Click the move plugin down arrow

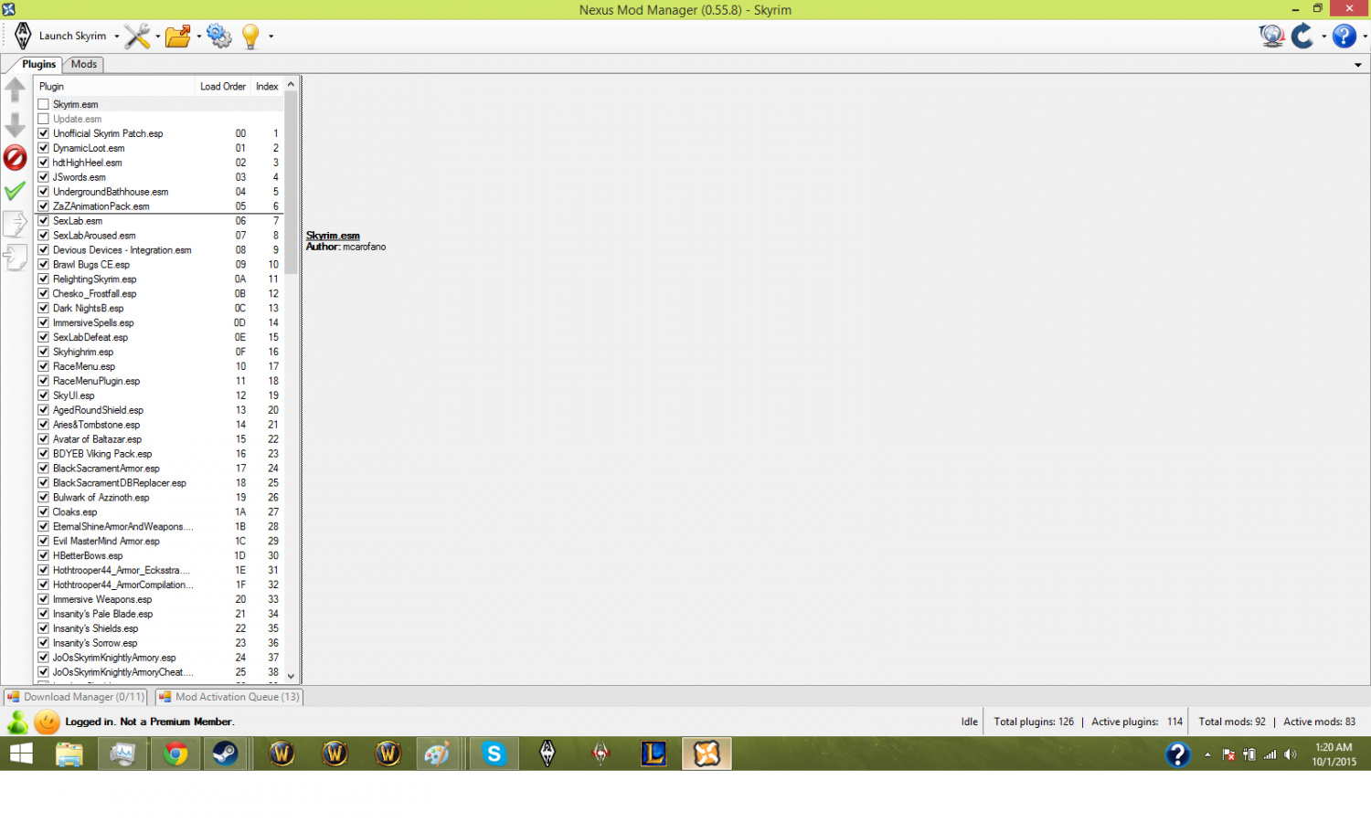[x=16, y=125]
